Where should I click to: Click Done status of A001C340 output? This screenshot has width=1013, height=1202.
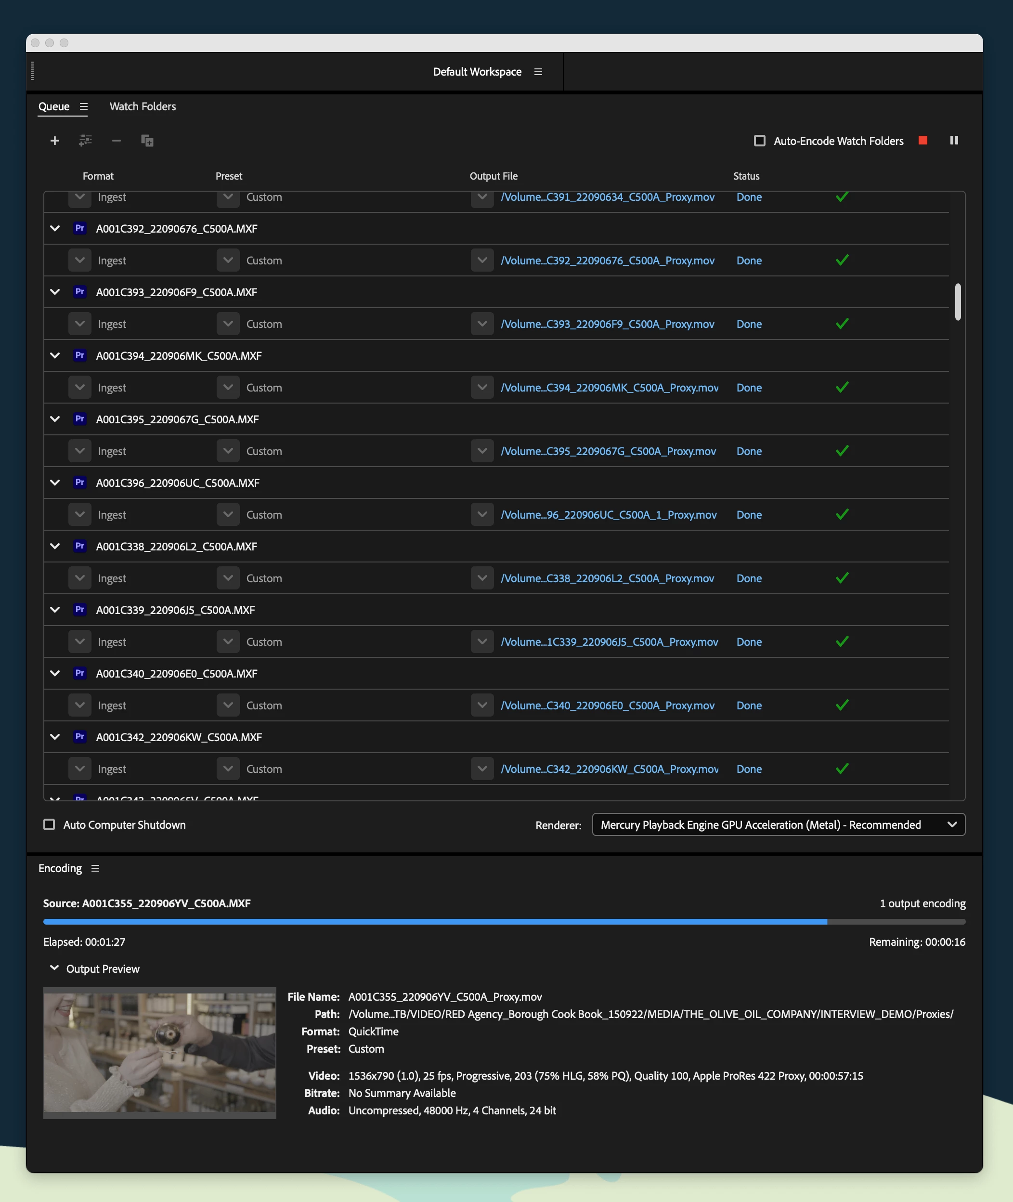pyautogui.click(x=749, y=706)
